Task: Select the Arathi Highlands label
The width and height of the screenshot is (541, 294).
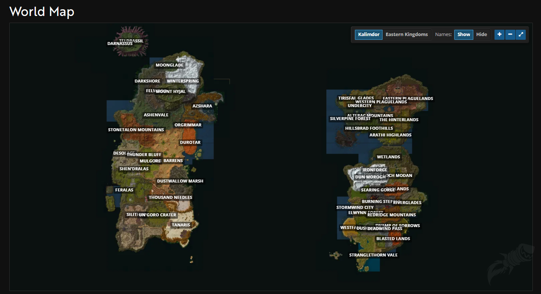Action: [x=390, y=135]
